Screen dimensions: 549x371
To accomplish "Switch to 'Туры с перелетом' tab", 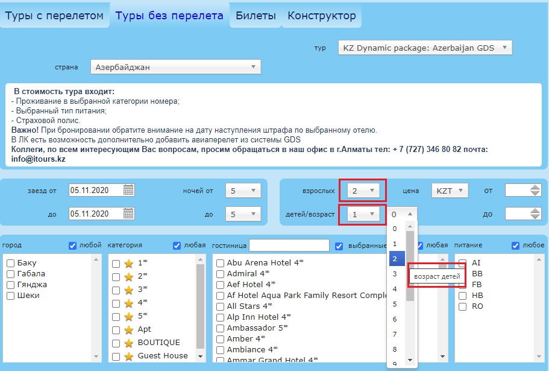I will (x=54, y=16).
